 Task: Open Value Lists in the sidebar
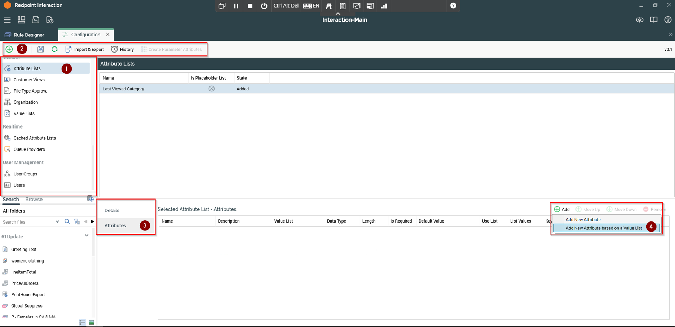tap(24, 113)
